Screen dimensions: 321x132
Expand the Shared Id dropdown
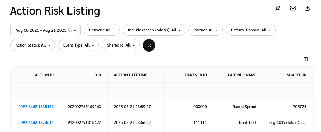coord(121,45)
